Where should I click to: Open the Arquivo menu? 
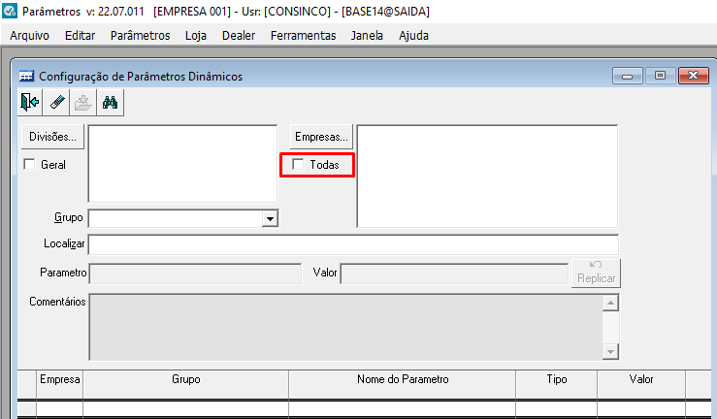pyautogui.click(x=30, y=35)
